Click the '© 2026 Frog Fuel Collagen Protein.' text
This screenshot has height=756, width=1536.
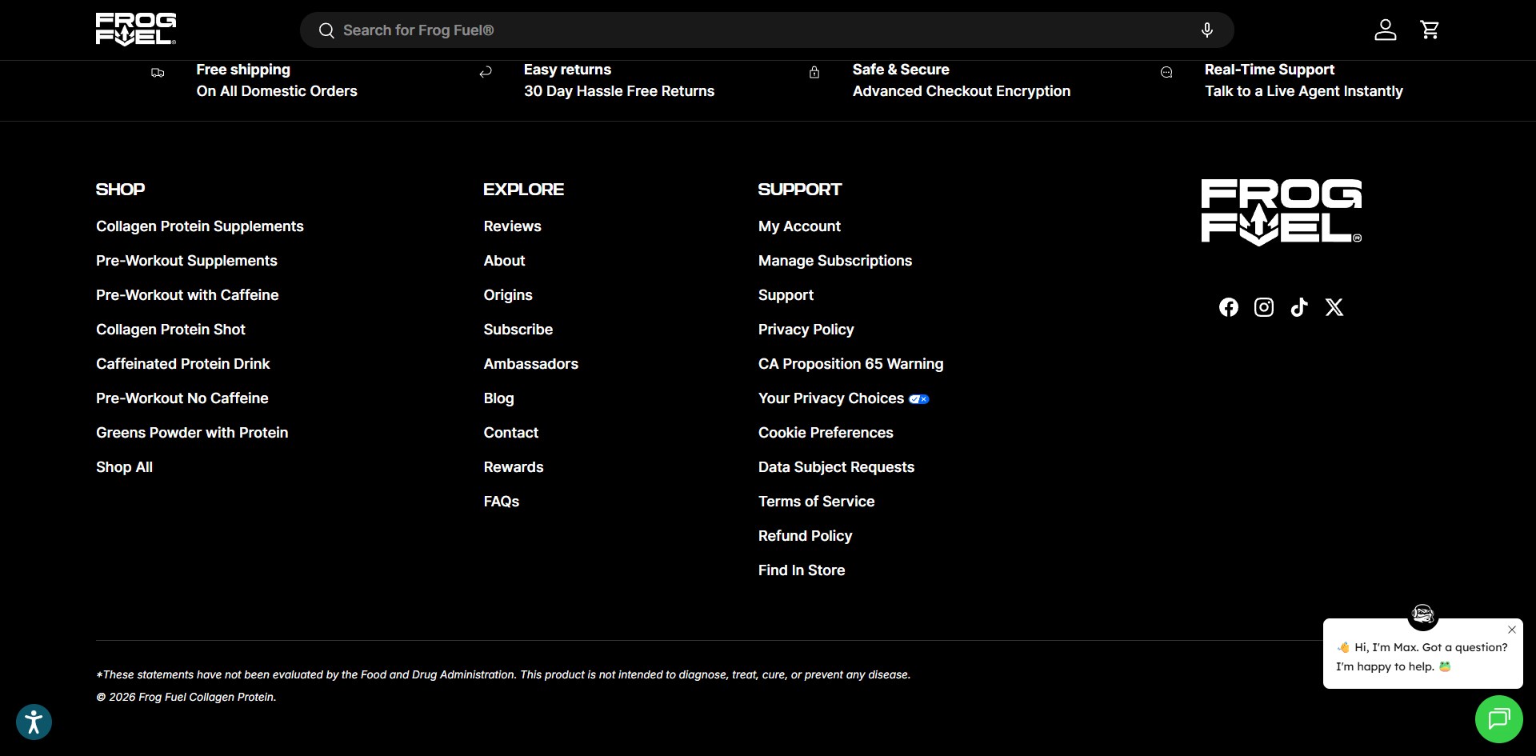coord(186,698)
